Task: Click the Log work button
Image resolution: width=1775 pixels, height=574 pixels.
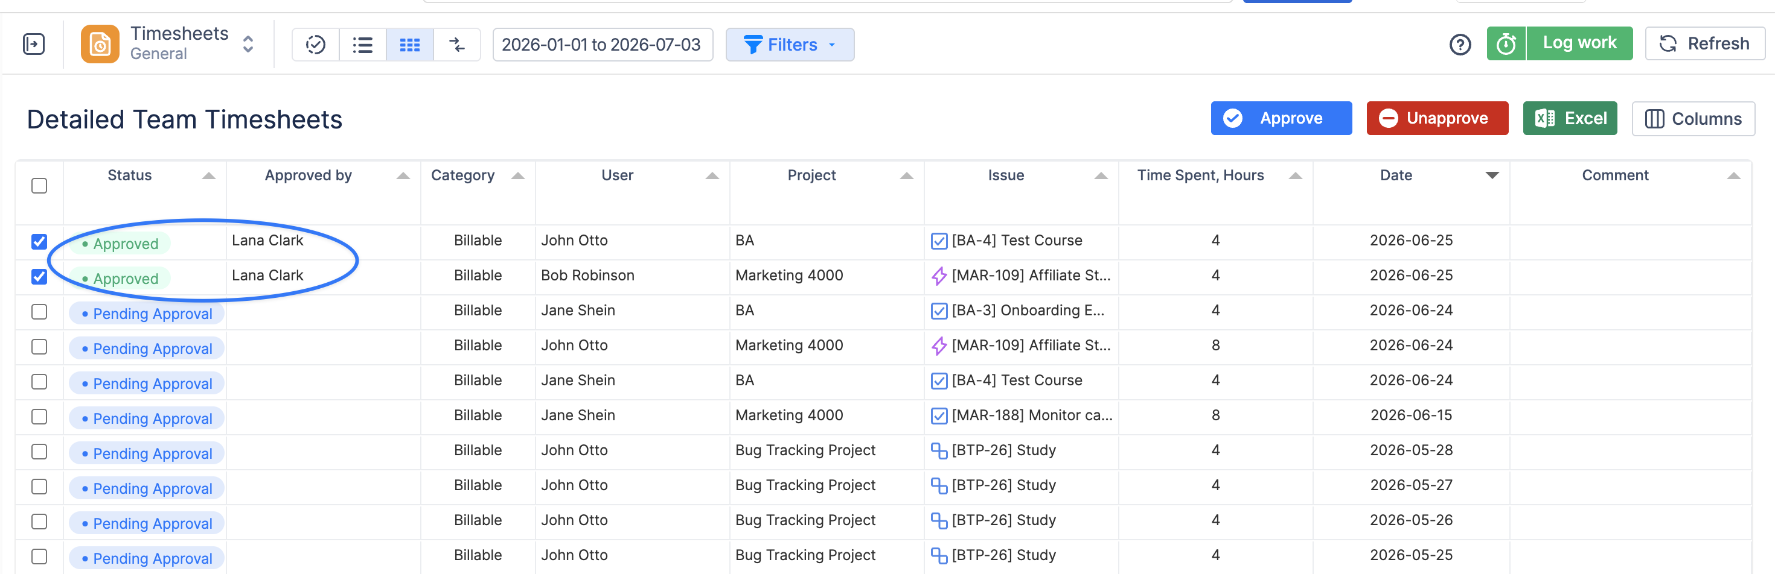Action: (1579, 43)
